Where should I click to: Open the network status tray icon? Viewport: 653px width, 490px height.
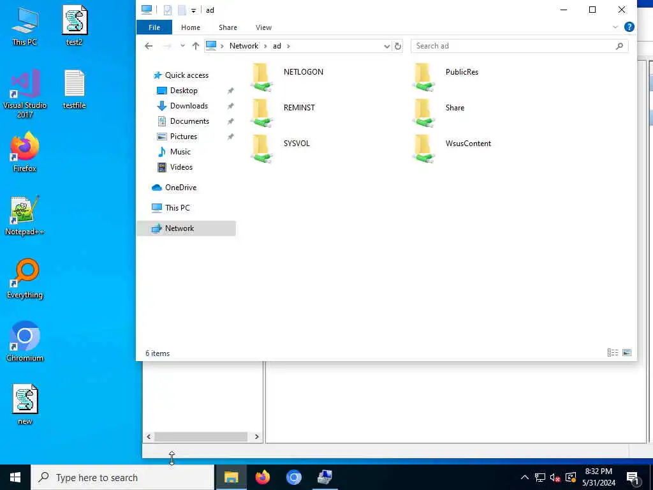point(539,477)
